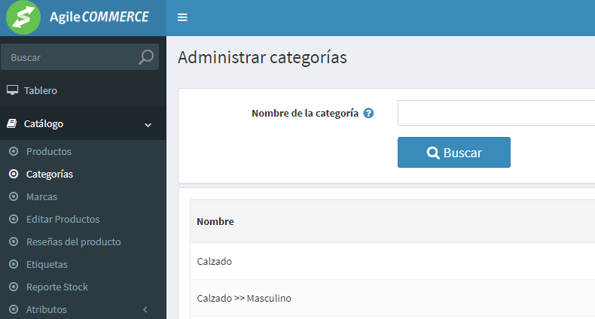Click the circle icon next to Atributos

(x=14, y=309)
